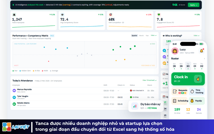Switch matrix to Month view
The image size is (214, 134).
click(142, 36)
